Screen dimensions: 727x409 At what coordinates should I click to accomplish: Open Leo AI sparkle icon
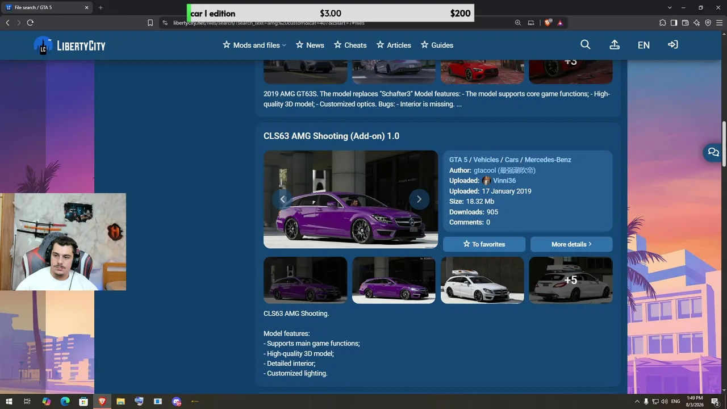click(x=696, y=23)
